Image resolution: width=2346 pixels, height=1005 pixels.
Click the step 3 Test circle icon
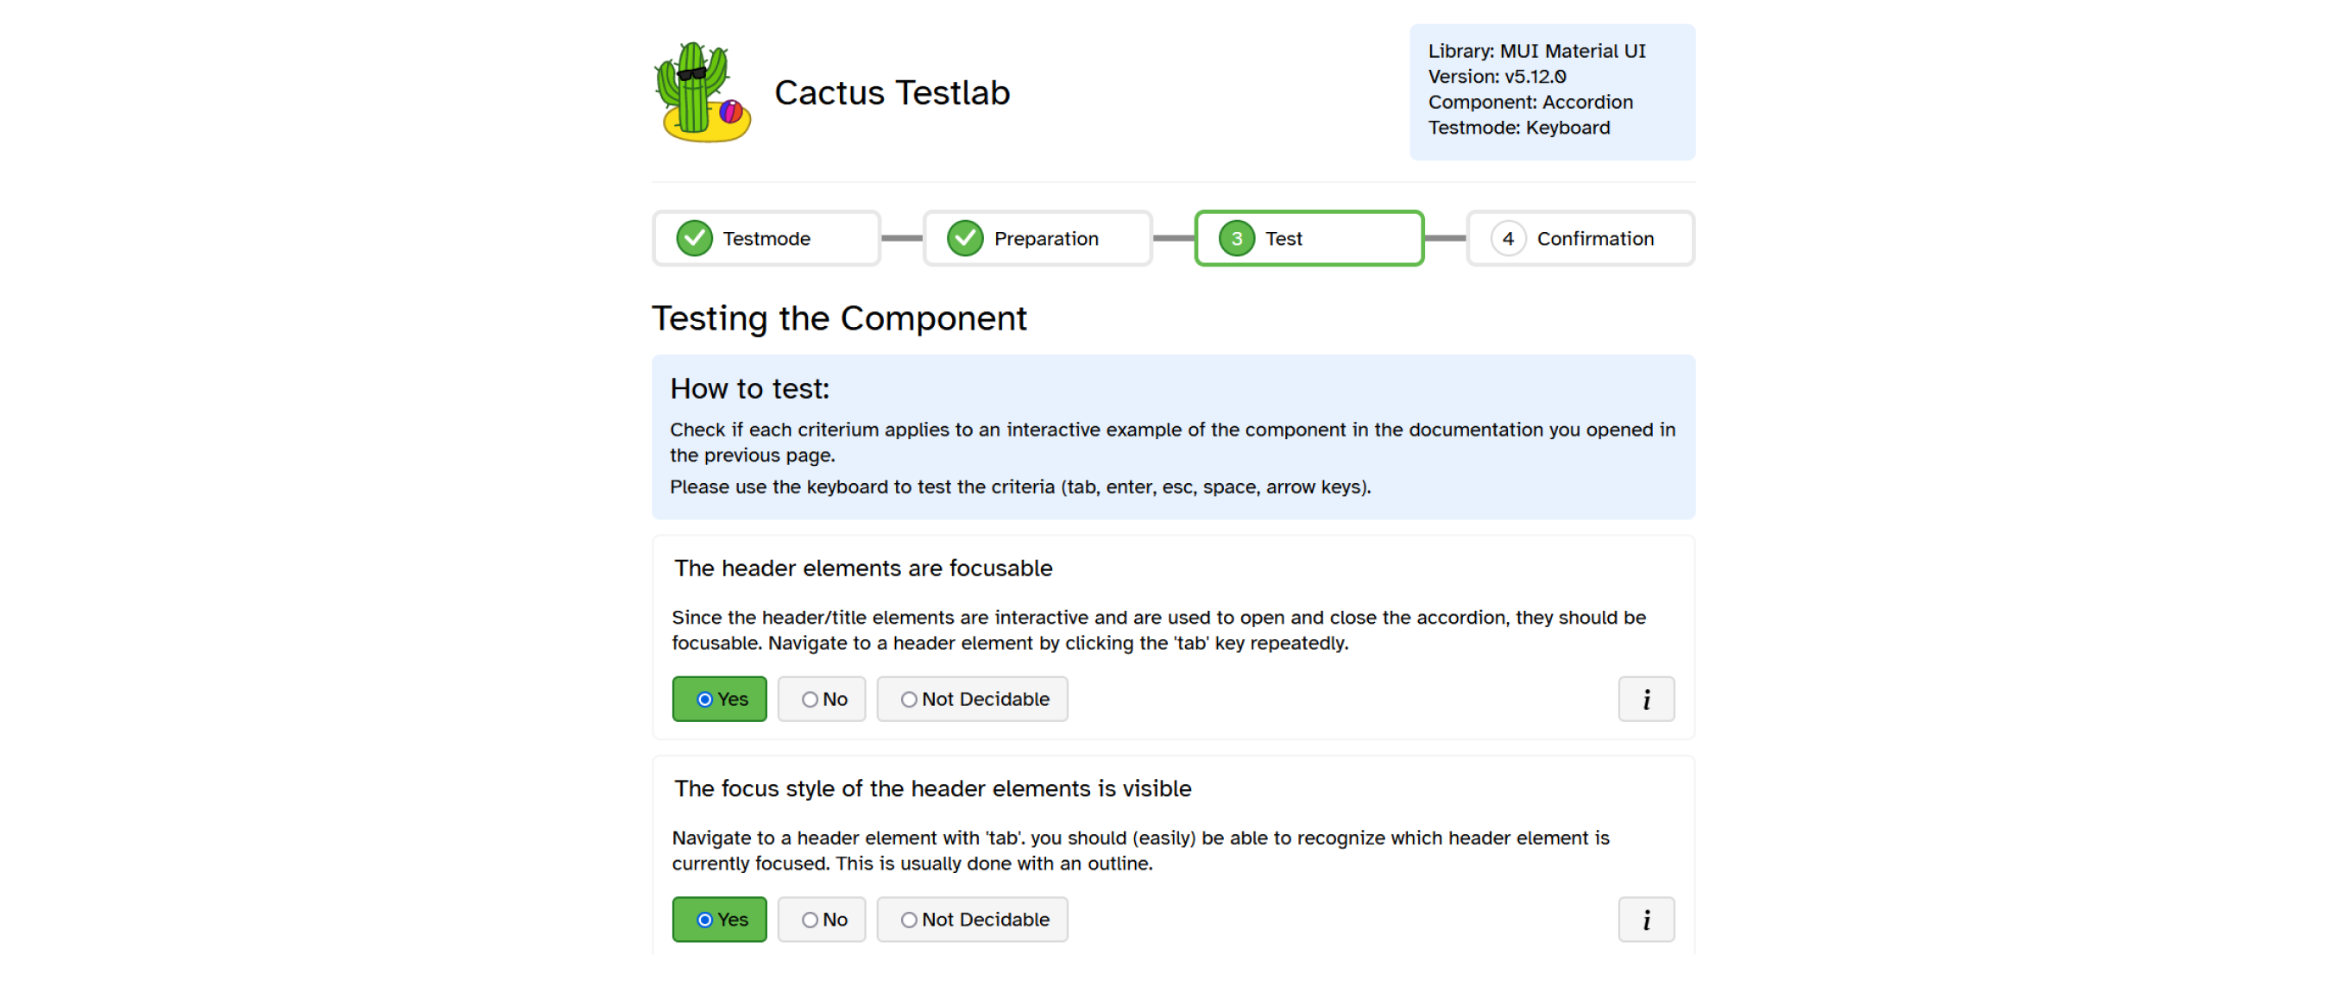1236,238
